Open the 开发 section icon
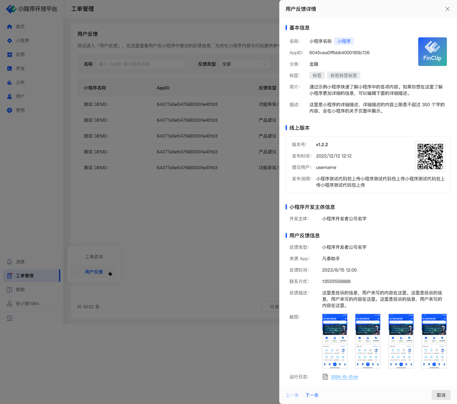This screenshot has height=404, width=457. (10, 68)
